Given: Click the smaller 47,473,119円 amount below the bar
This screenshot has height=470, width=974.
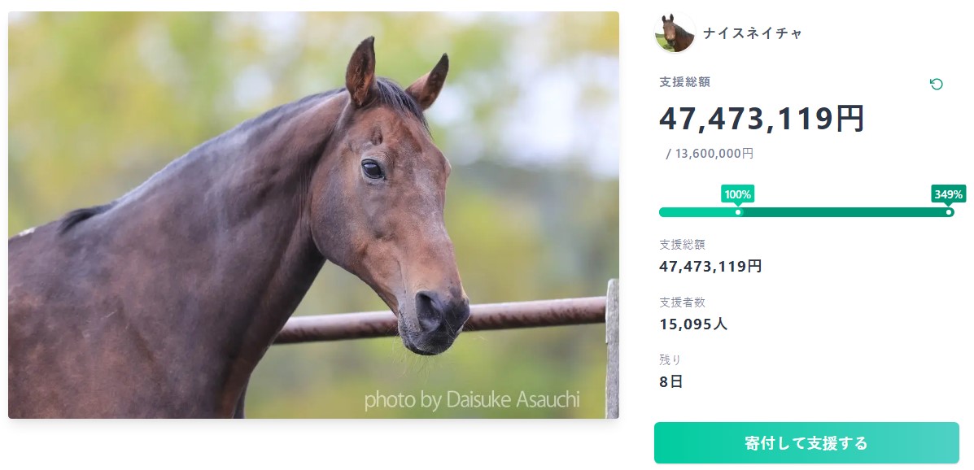Looking at the screenshot, I should 710,266.
